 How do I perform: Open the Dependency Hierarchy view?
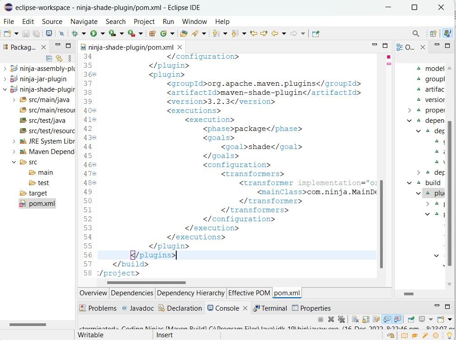(190, 293)
